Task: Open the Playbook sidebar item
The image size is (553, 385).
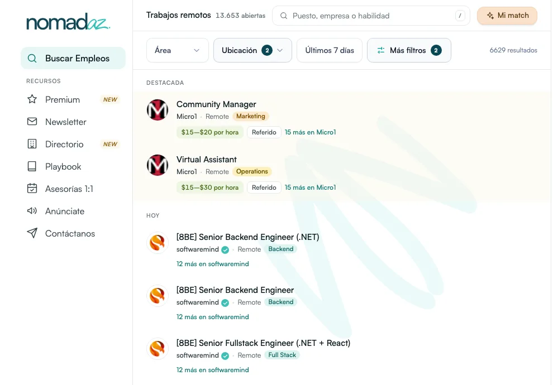Action: (x=73, y=166)
